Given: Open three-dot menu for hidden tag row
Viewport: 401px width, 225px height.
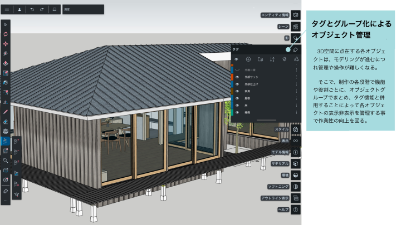Looking at the screenshot, I should tap(297, 69).
